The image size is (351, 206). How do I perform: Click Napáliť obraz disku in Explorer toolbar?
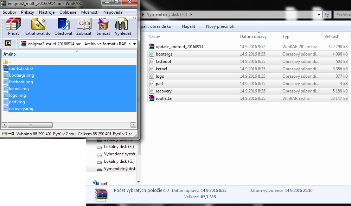click(155, 26)
